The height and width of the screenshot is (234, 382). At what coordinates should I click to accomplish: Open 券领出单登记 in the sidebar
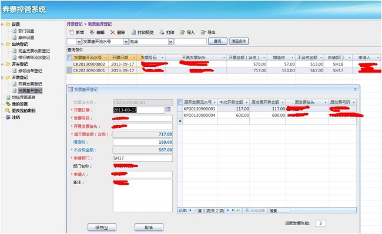click(x=30, y=71)
